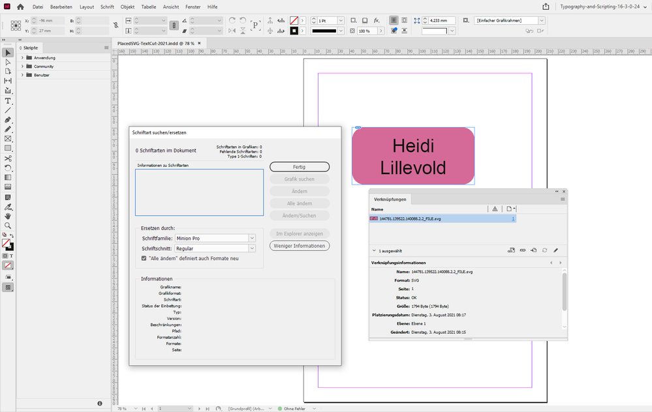Open the Schriftschnitt dropdown

click(252, 248)
